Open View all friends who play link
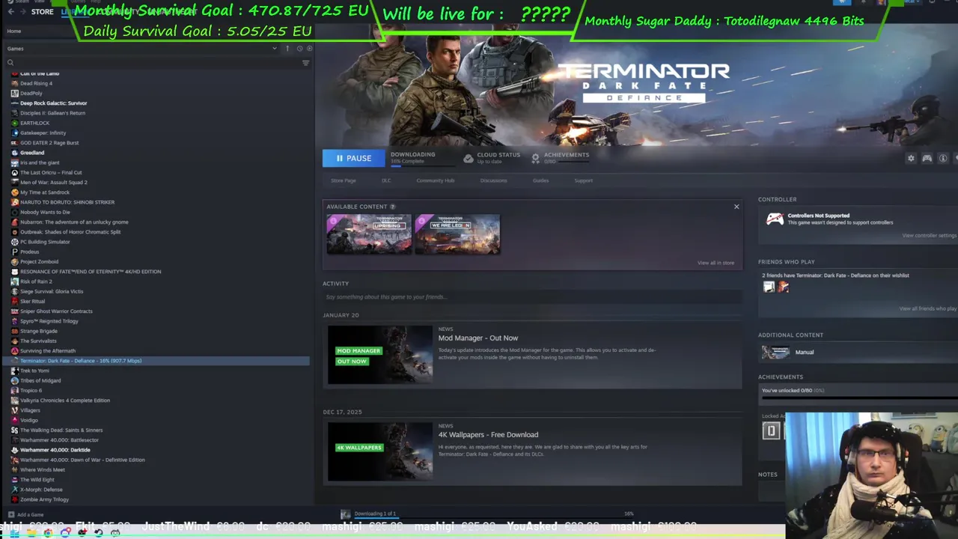 [x=928, y=308]
